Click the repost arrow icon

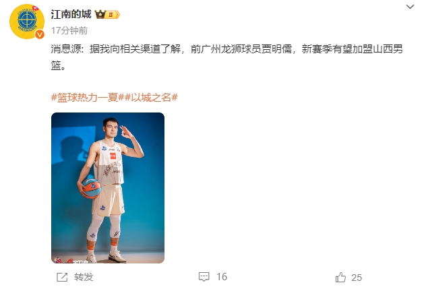click(62, 278)
